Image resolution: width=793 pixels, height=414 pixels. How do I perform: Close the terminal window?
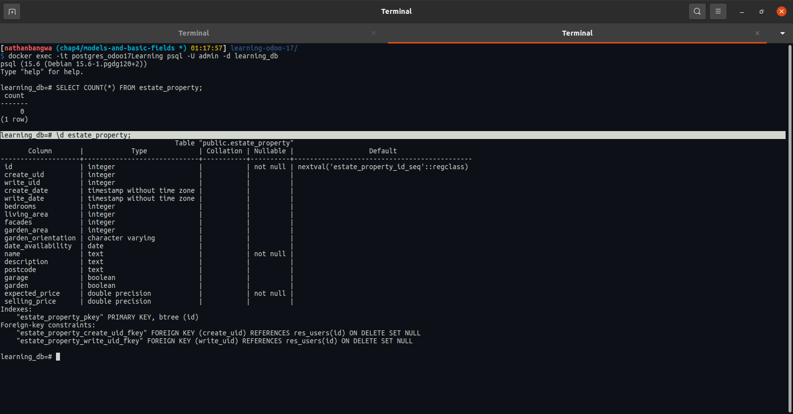(x=782, y=11)
